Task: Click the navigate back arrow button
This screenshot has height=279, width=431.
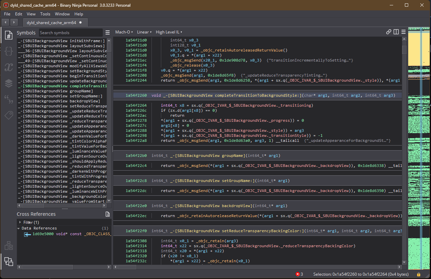Action: (x=5, y=22)
